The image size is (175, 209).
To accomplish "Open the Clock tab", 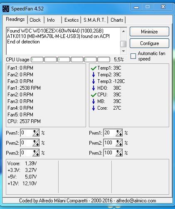I will tap(35, 20).
